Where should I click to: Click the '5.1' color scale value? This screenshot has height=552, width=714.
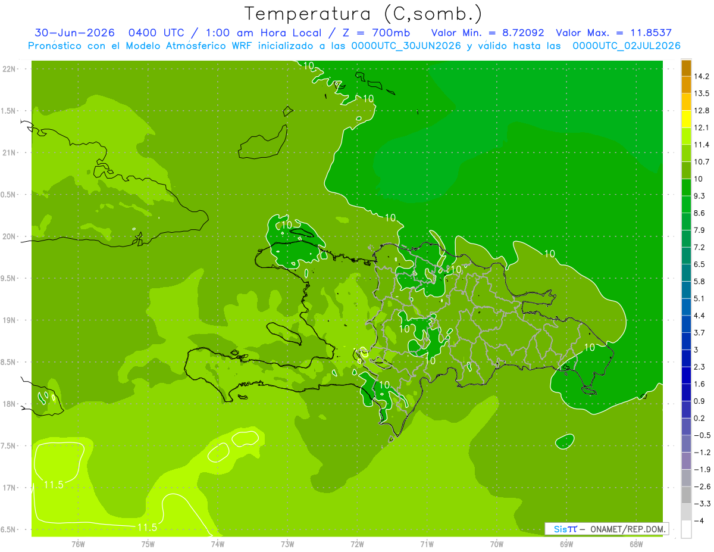click(700, 298)
